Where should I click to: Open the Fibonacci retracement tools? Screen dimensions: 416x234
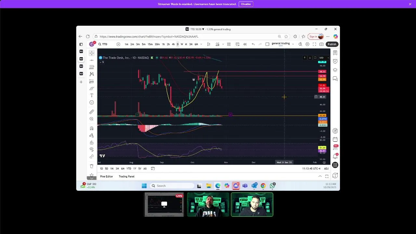click(x=92, y=67)
